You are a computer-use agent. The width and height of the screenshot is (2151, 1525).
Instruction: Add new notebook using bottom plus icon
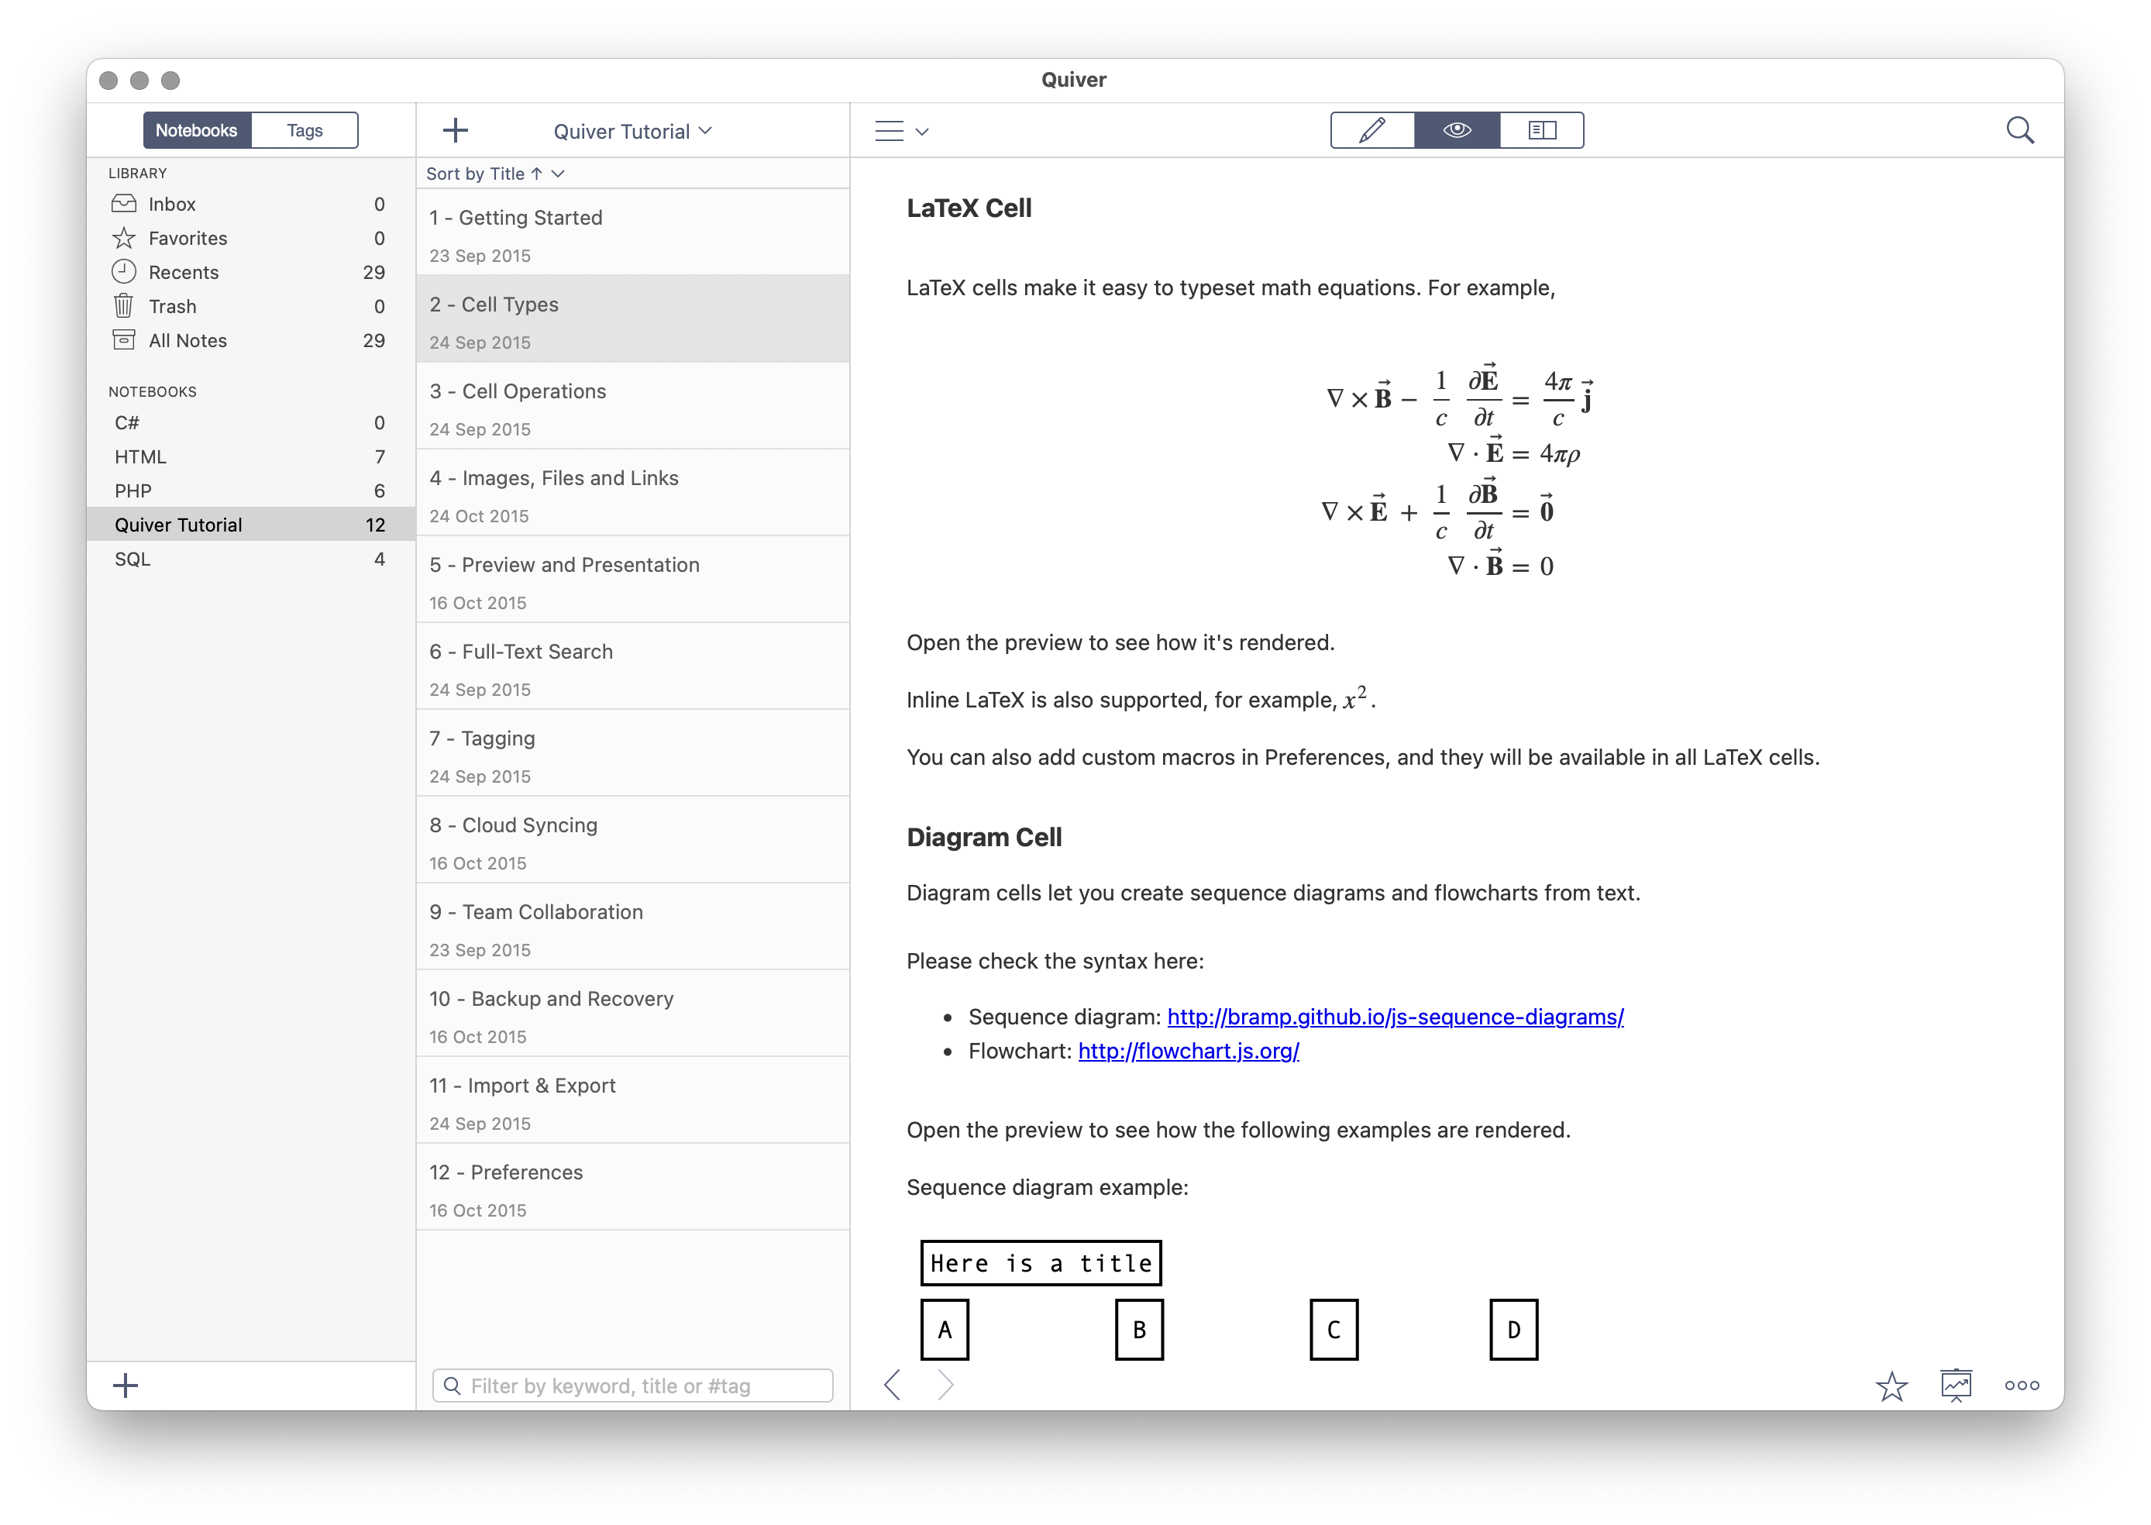click(126, 1385)
